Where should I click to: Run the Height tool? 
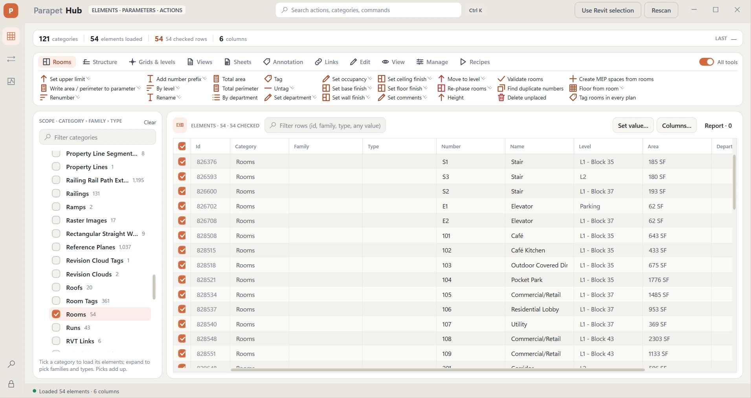tap(451, 98)
